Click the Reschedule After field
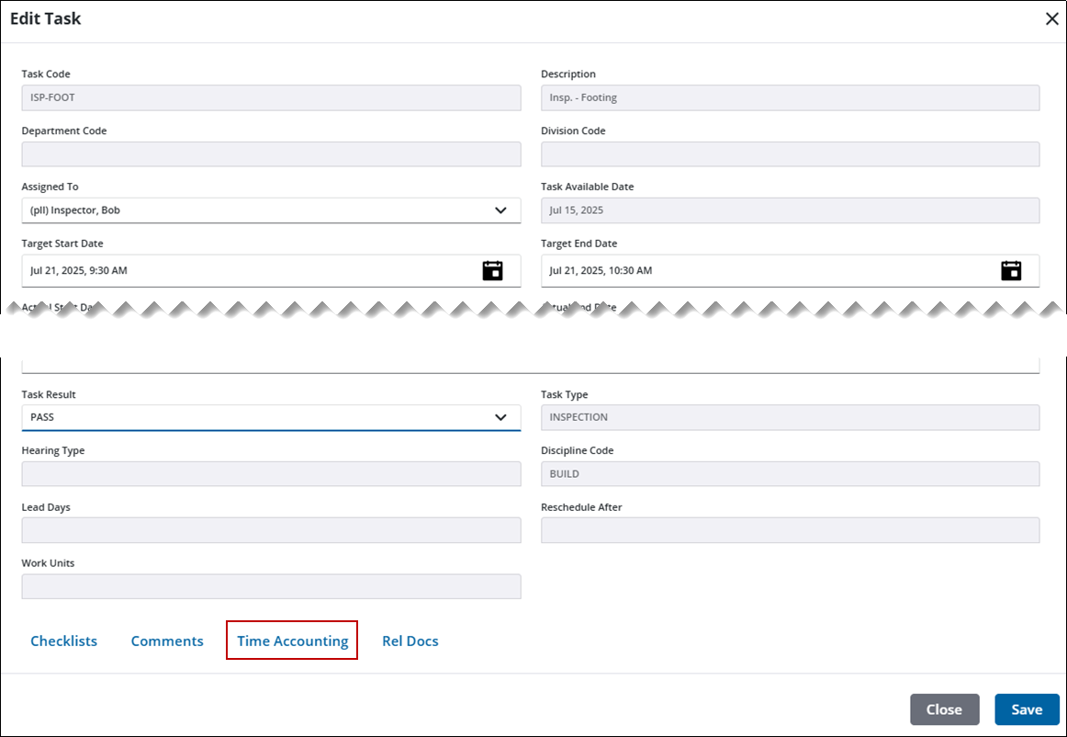 point(790,530)
